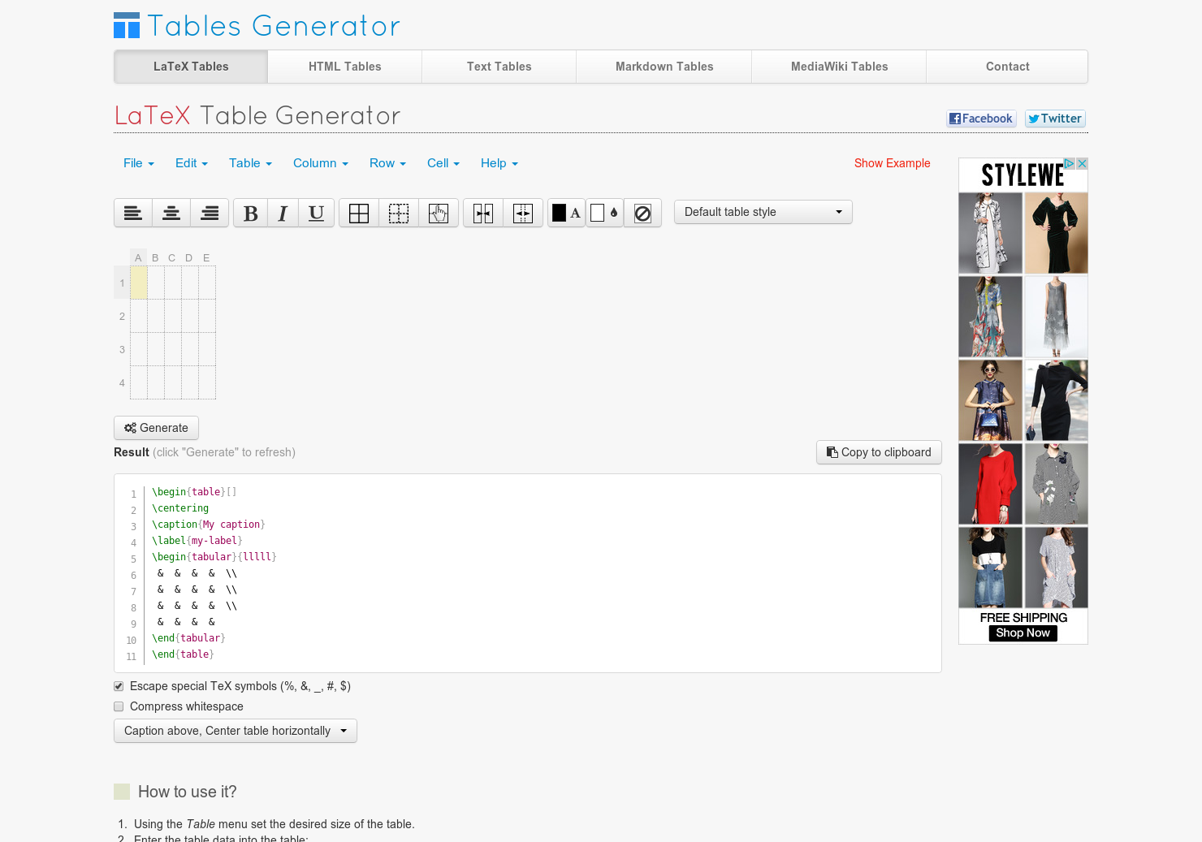This screenshot has height=842, width=1202.
Task: Open the text color picker
Action: [566, 213]
